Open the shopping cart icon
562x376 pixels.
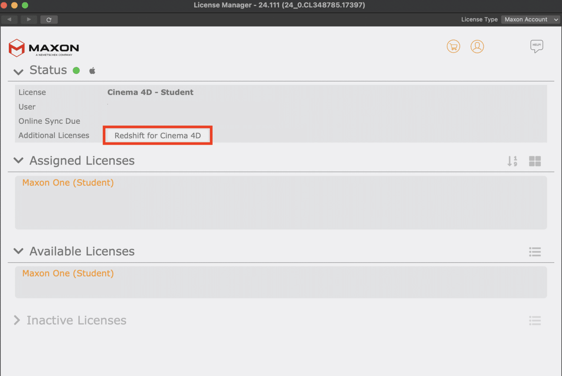pyautogui.click(x=453, y=46)
